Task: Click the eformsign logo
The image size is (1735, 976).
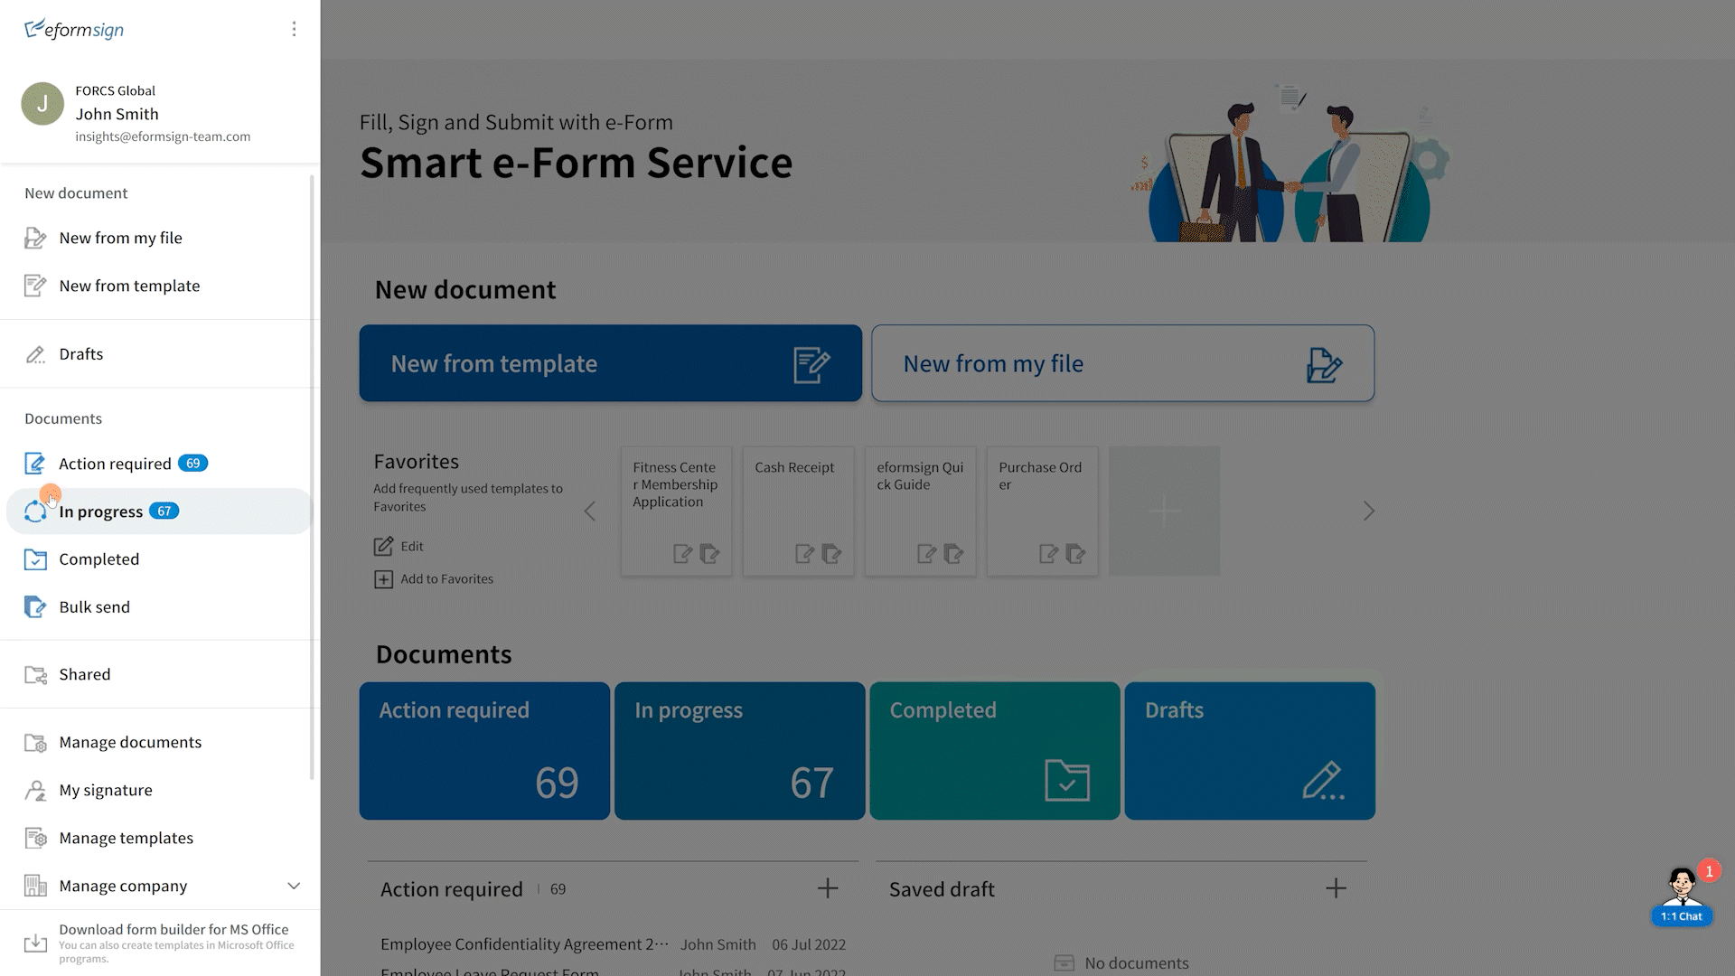Action: point(74,30)
